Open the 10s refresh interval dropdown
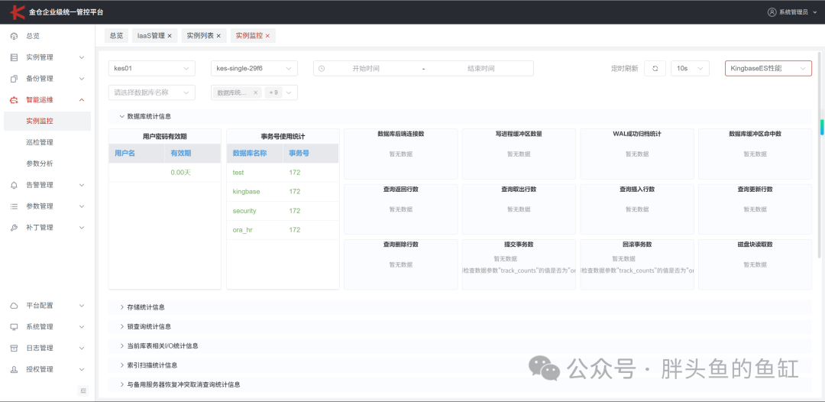The image size is (825, 402). click(691, 69)
